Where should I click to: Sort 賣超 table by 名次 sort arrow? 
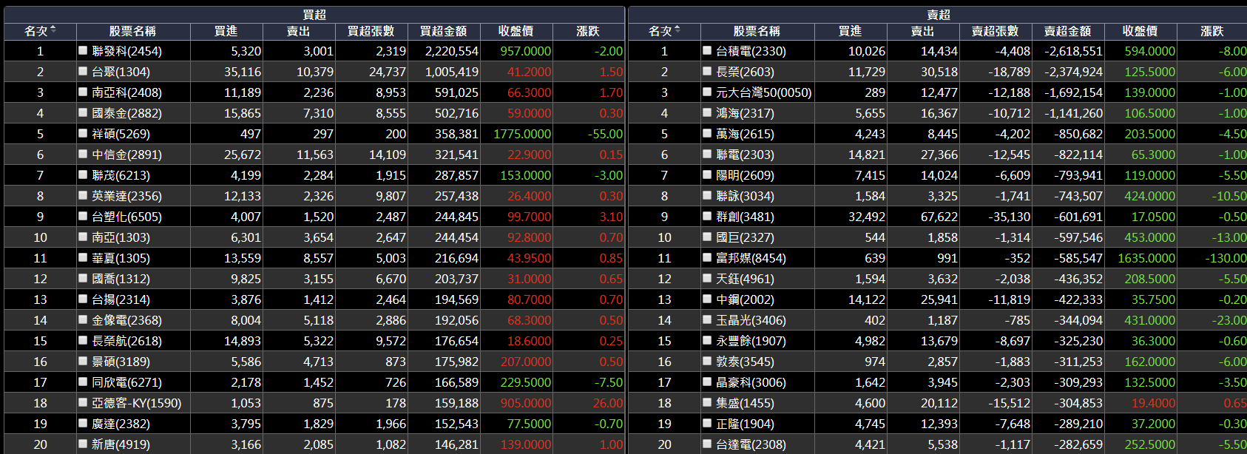tap(677, 30)
